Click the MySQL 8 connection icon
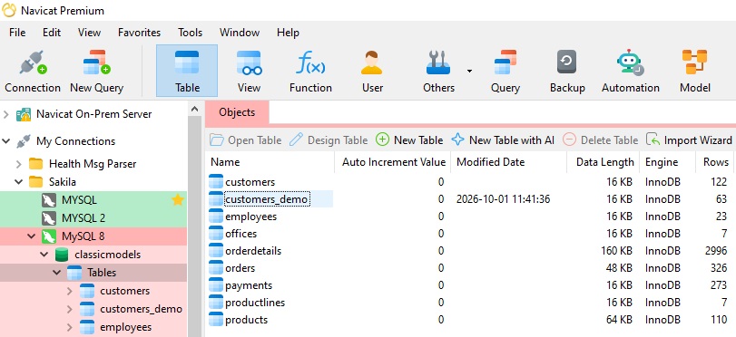Image resolution: width=736 pixels, height=337 pixels. tap(48, 236)
